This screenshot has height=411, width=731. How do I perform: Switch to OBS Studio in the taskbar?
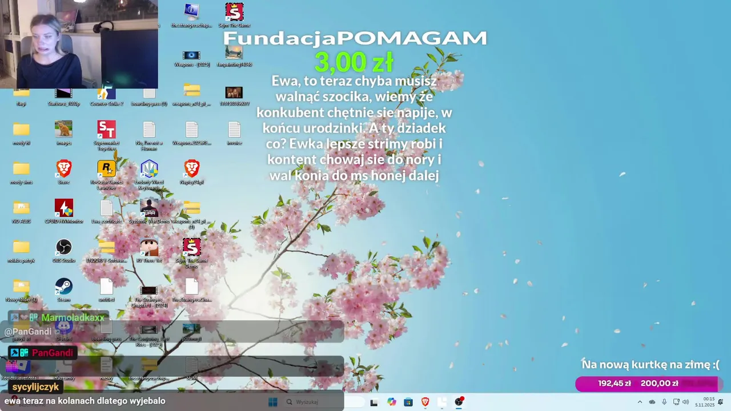coord(459,402)
